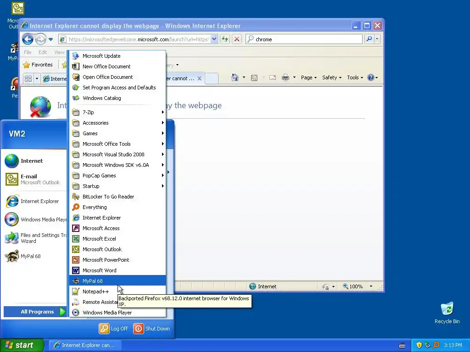Click the All Programs button
This screenshot has height=352, width=470.
(35, 312)
